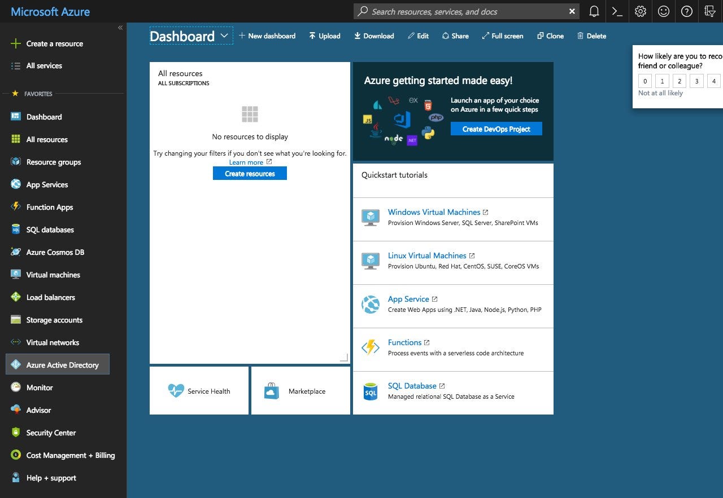Click the Resource groups cube icon
Viewport: 723px width, 498px height.
coord(16,162)
